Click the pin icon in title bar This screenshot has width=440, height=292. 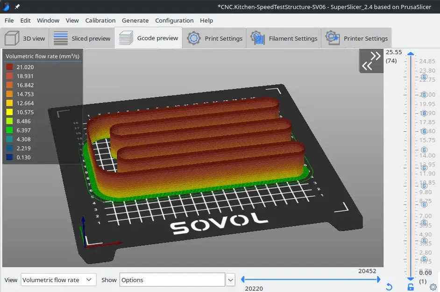(x=17, y=7)
